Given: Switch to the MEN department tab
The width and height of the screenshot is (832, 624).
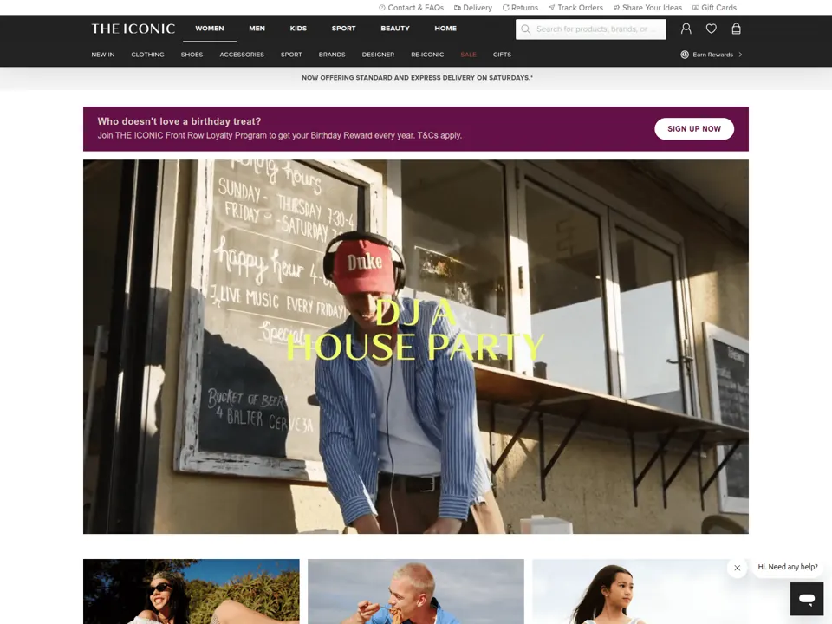Looking at the screenshot, I should (257, 29).
